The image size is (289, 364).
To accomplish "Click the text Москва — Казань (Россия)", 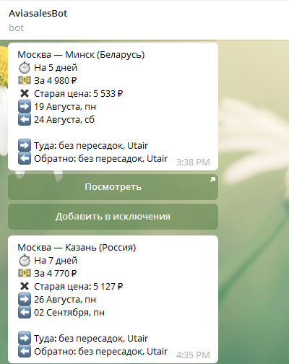I will [77, 248].
